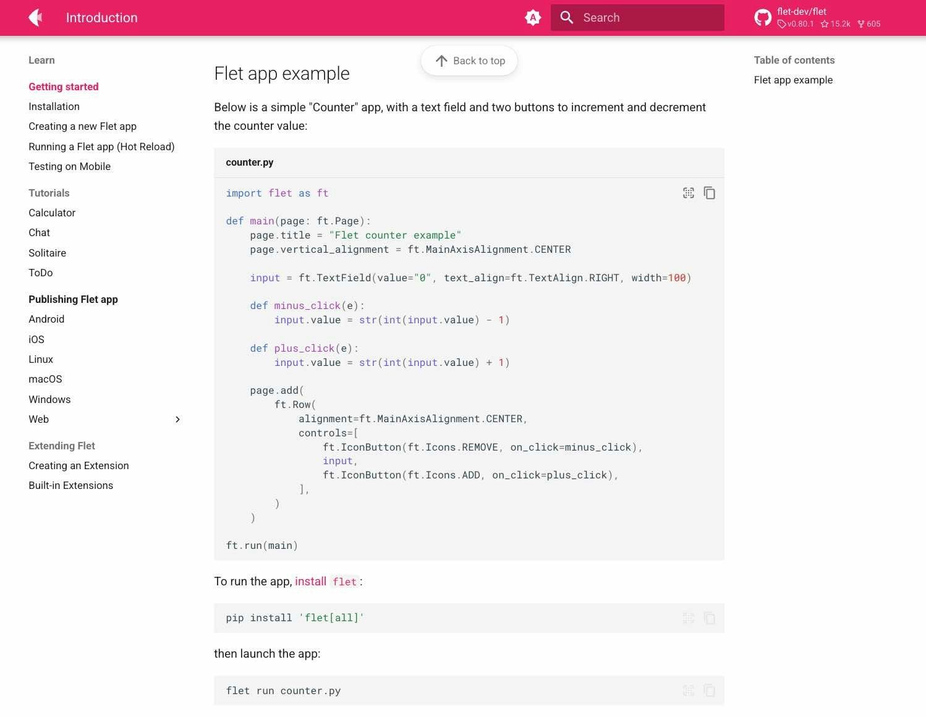Focus the Search input field
The height and width of the screenshot is (717, 926).
[637, 17]
